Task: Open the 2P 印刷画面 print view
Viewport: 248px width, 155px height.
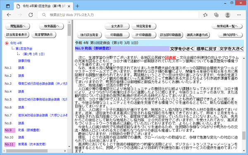Action: pos(144,35)
